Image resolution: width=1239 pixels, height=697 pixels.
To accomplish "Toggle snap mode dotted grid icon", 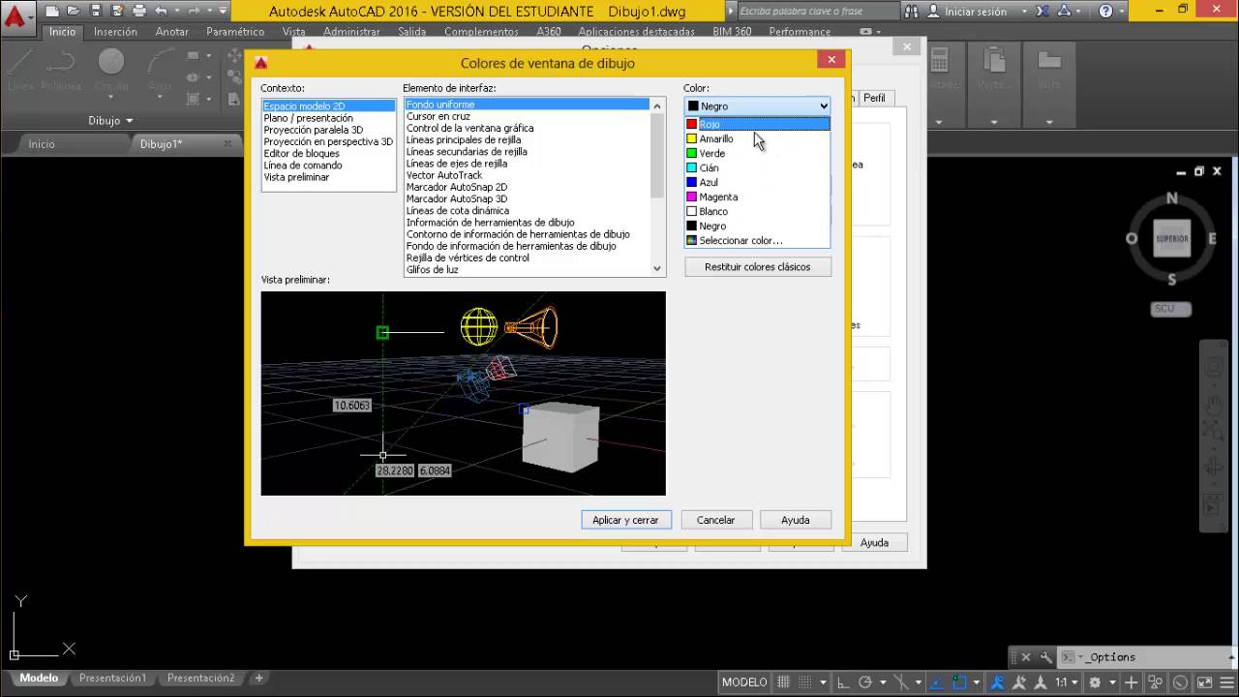I will [805, 682].
